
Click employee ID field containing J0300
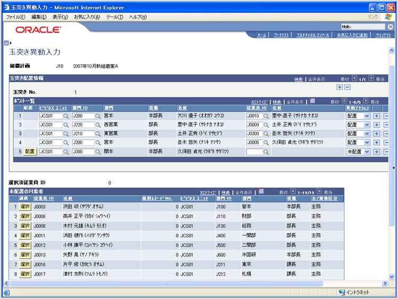[255, 134]
